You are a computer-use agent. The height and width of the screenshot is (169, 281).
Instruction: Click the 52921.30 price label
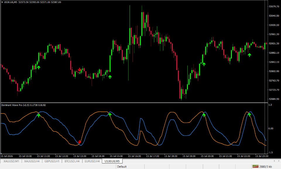274,43
